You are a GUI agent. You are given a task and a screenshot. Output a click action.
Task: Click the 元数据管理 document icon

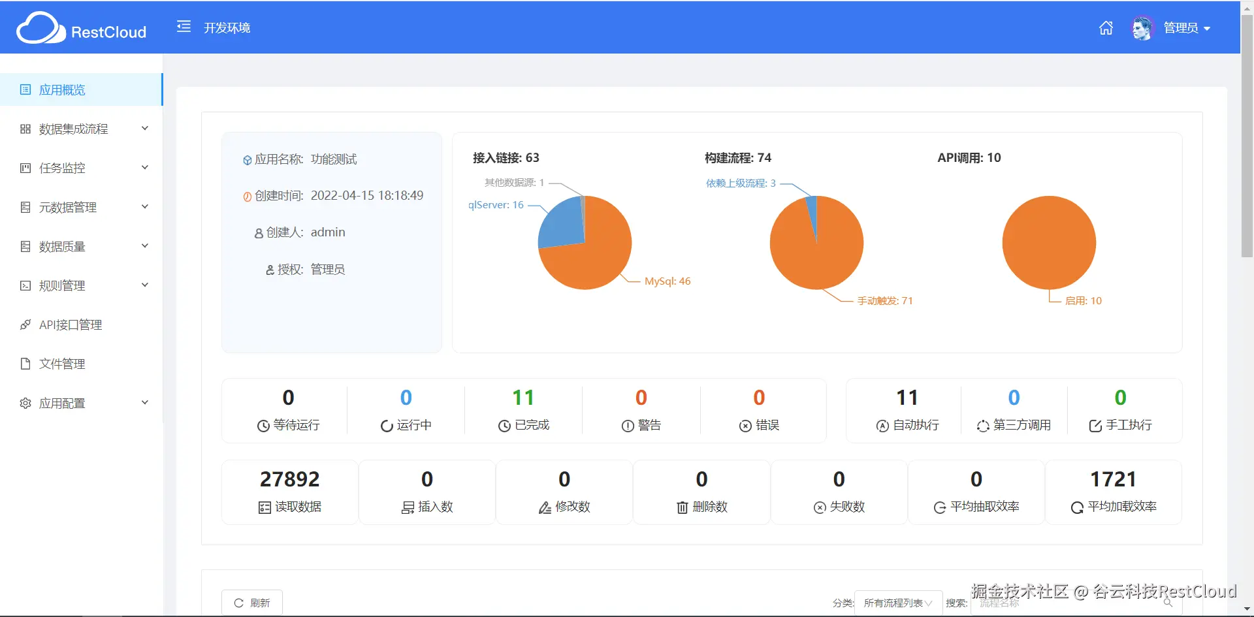25,207
